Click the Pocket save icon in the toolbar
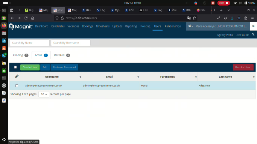This screenshot has width=257, height=144. coord(225,18)
